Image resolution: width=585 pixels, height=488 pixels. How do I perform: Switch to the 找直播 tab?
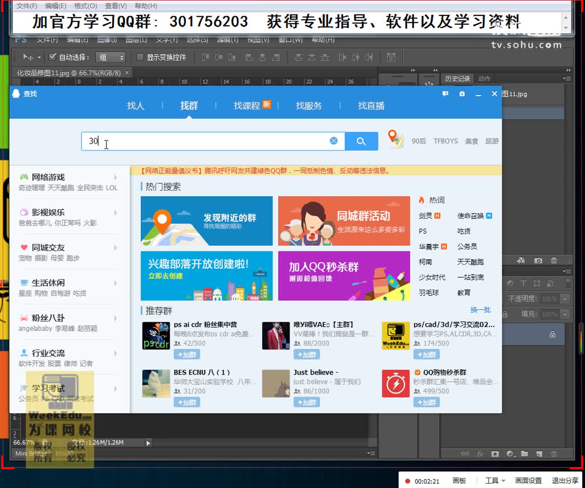(371, 106)
